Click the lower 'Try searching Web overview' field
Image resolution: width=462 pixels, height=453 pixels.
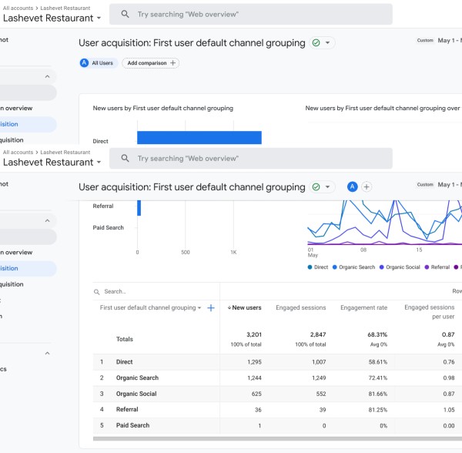tap(251, 158)
